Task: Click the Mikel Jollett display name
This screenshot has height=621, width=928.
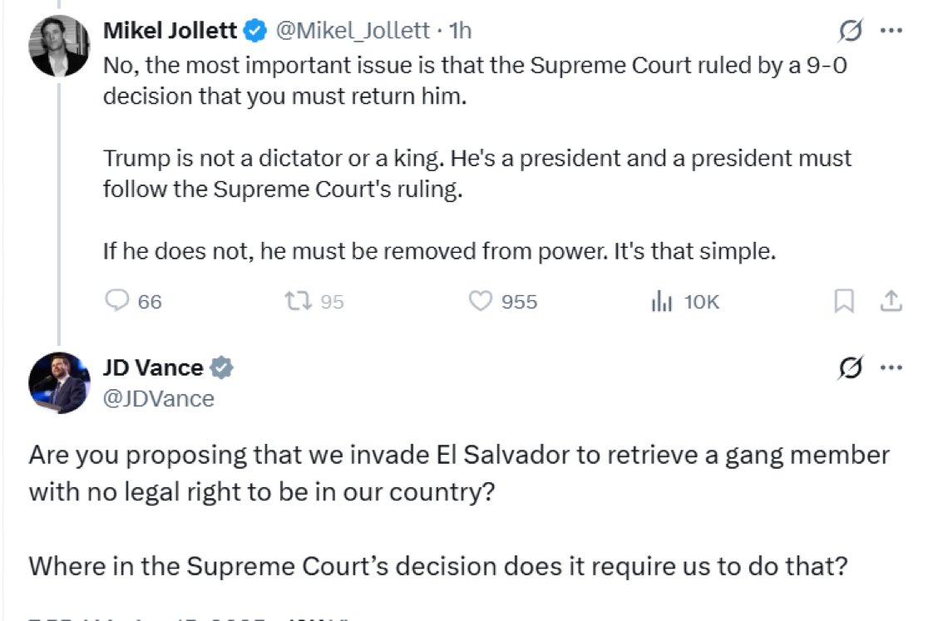Action: [x=170, y=32]
